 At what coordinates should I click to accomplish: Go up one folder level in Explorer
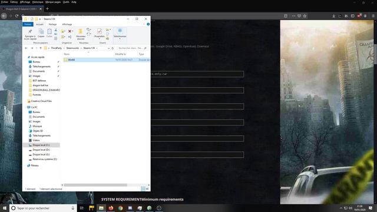coord(41,48)
